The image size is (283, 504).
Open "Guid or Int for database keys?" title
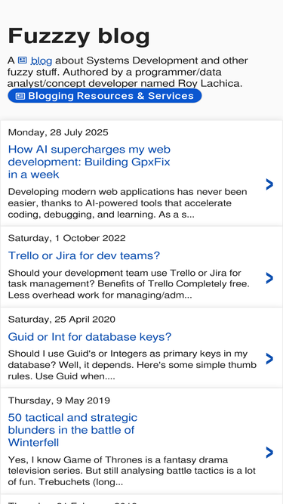pyautogui.click(x=90, y=337)
